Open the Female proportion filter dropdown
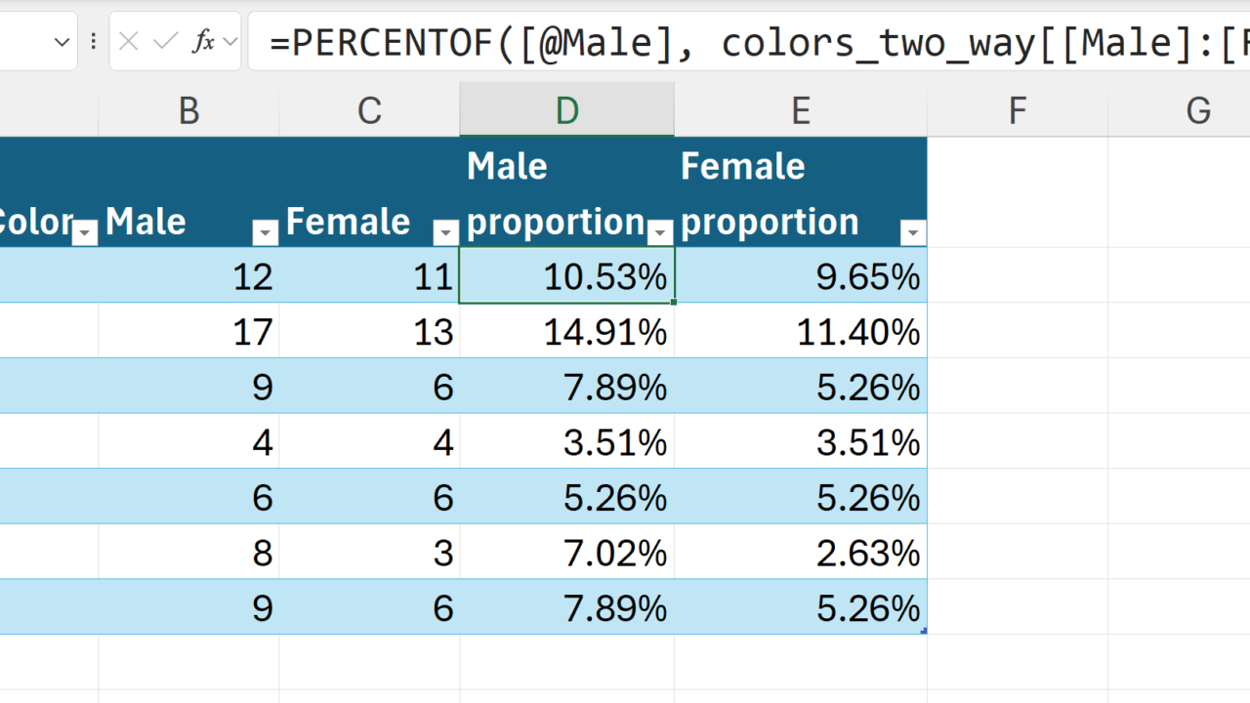Image resolution: width=1250 pixels, height=703 pixels. click(x=913, y=232)
